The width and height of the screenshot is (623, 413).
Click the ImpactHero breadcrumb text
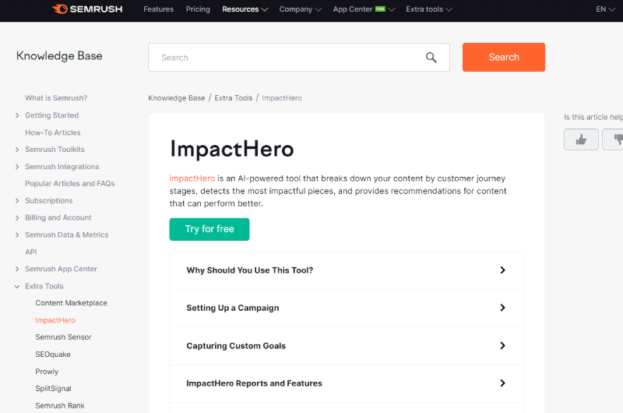point(282,98)
